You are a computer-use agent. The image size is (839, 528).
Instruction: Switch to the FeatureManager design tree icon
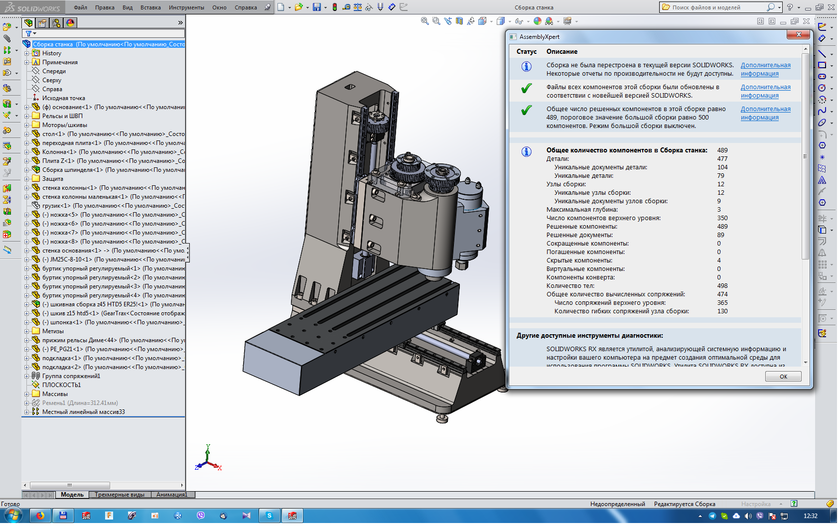[x=29, y=23]
